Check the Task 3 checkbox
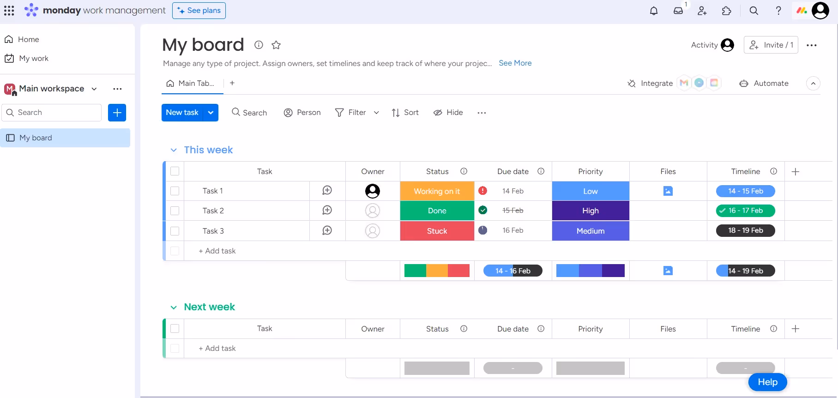838x398 pixels. click(x=175, y=231)
